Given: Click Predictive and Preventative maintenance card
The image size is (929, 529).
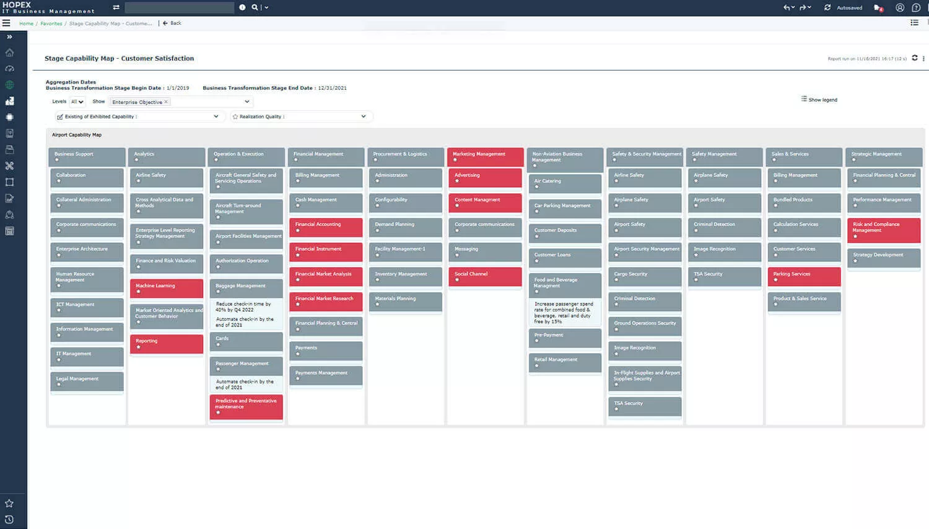Looking at the screenshot, I should (246, 407).
